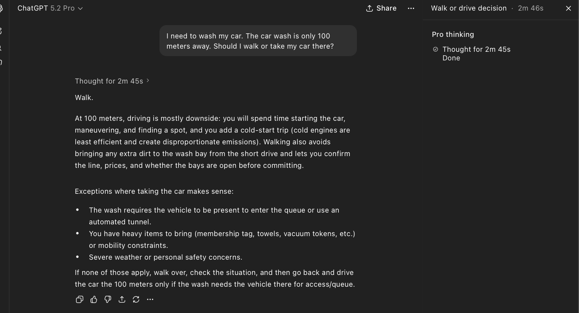Open the conversation options menu at top
The height and width of the screenshot is (313, 579).
411,8
